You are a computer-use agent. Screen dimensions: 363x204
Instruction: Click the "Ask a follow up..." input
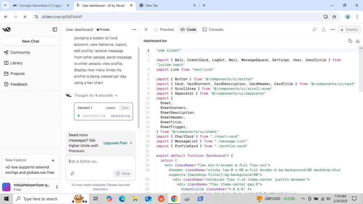tap(100, 161)
